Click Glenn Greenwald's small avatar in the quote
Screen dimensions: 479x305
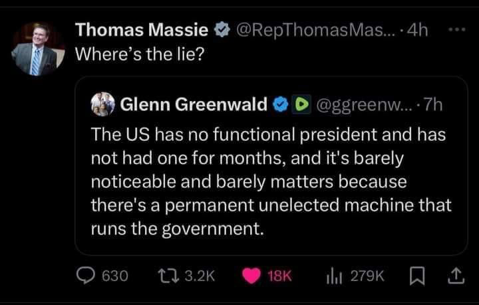[103, 104]
